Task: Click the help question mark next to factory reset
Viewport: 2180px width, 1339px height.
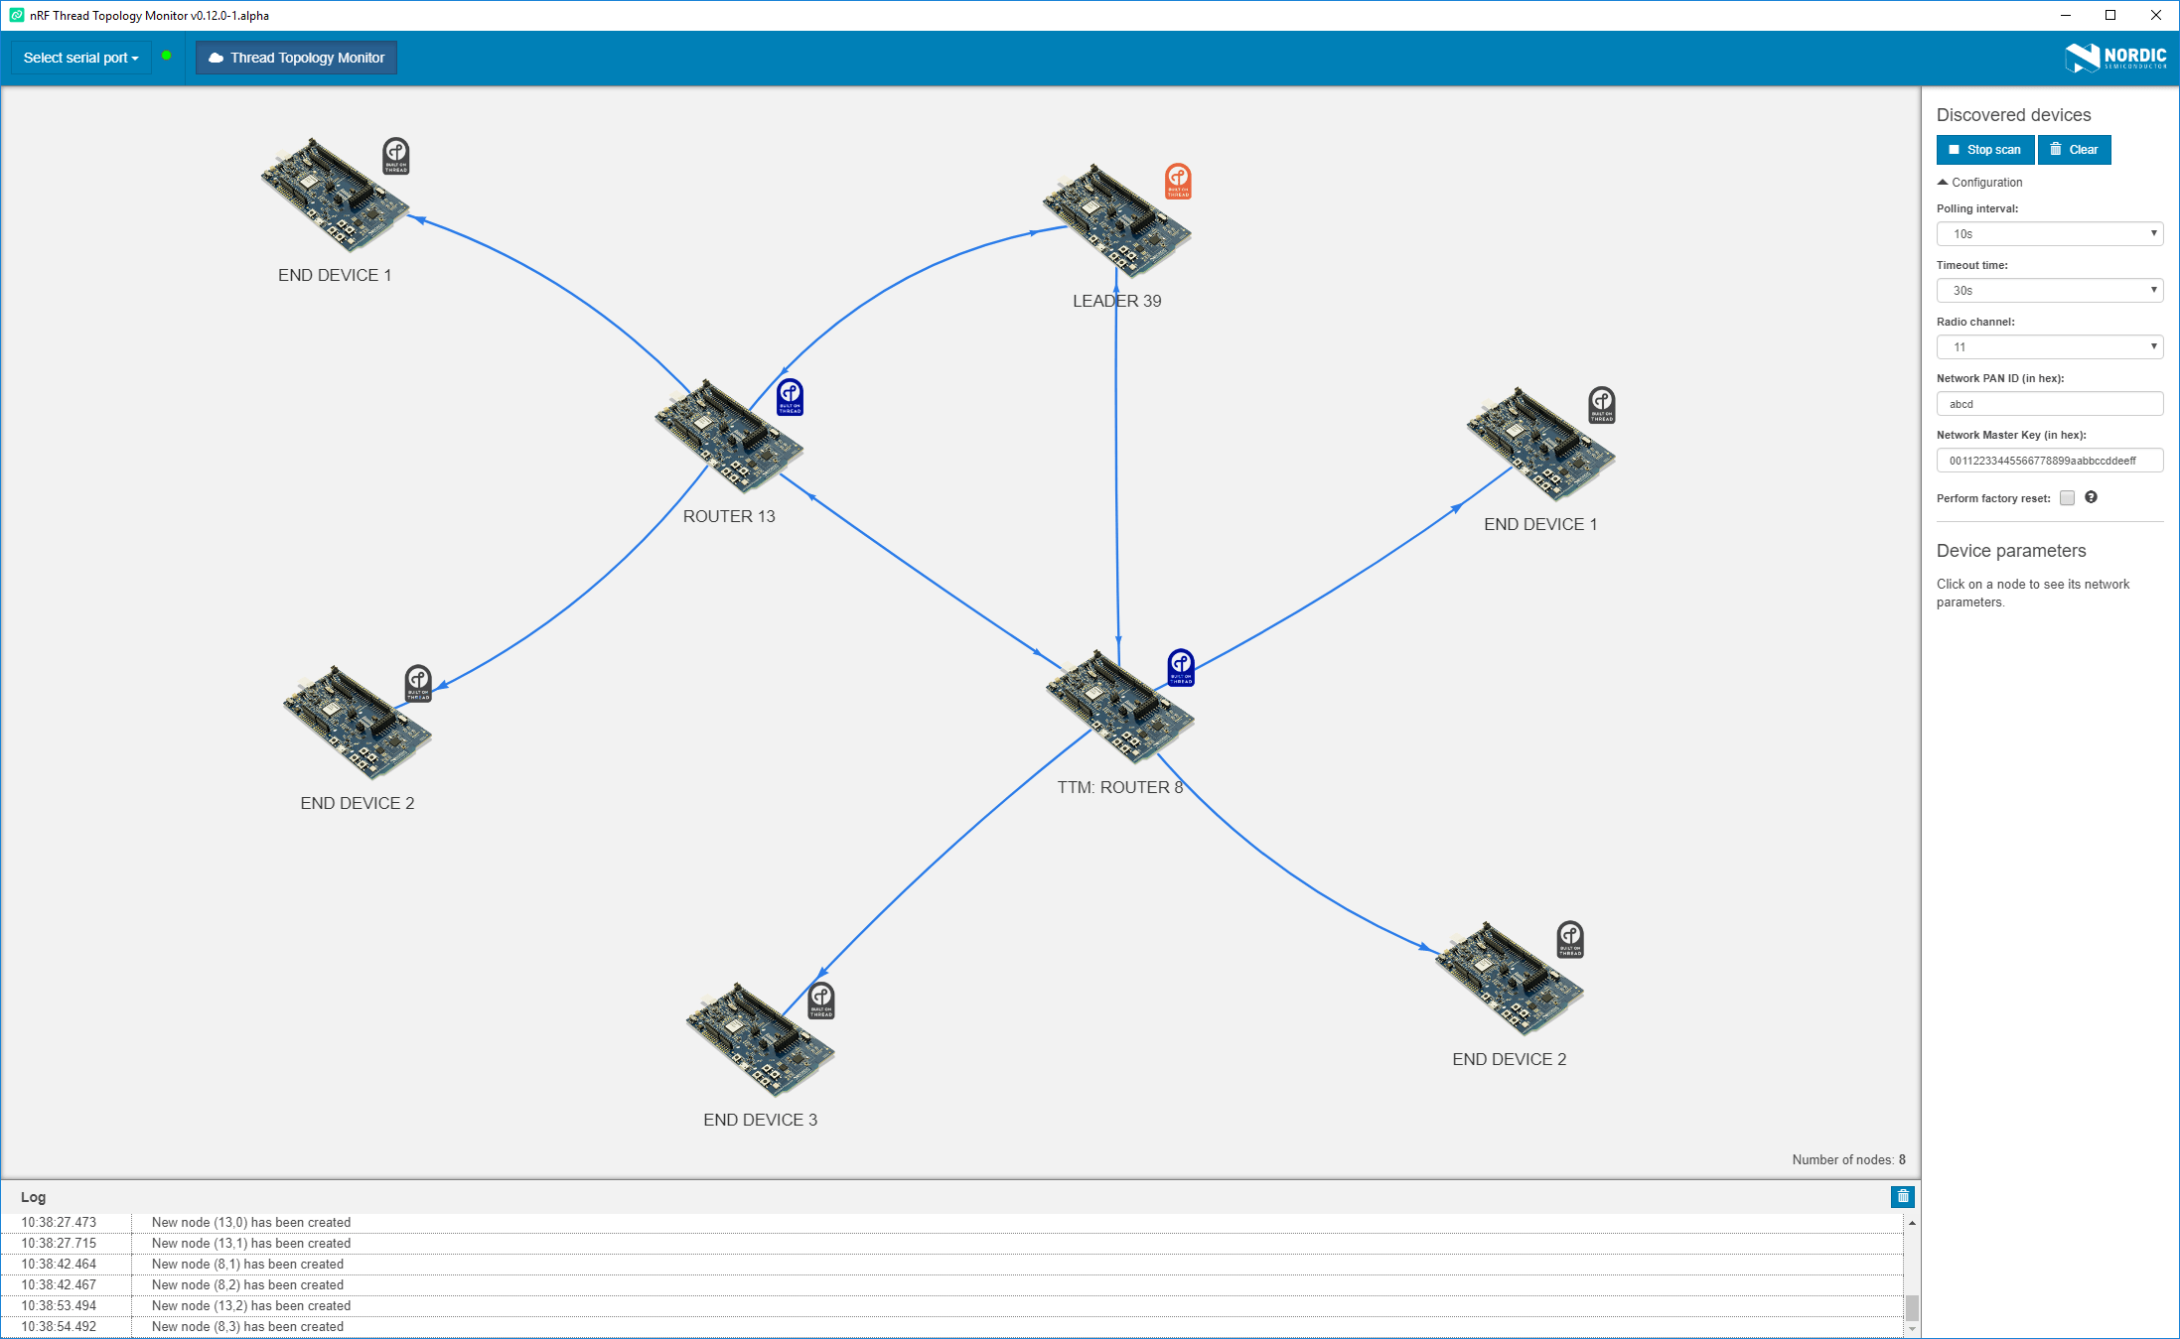Action: pyautogui.click(x=2091, y=497)
